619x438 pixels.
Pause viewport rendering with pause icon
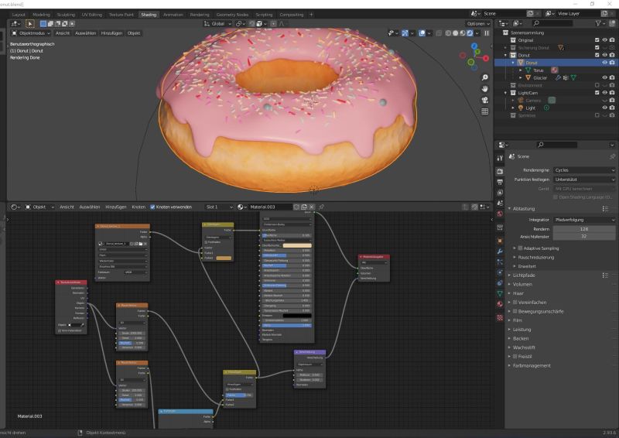tap(487, 33)
